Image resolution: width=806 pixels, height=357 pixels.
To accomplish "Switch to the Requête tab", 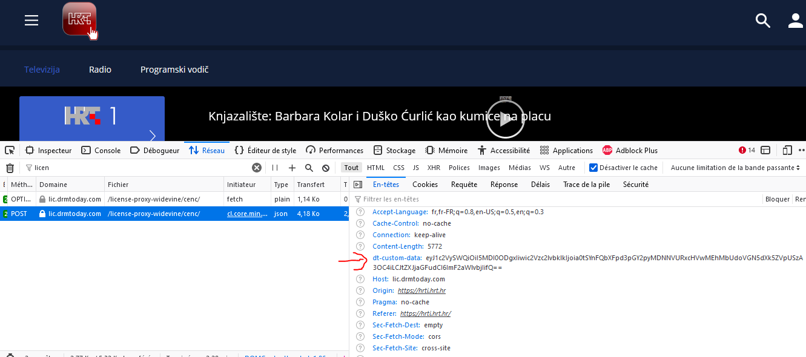I will [x=464, y=185].
